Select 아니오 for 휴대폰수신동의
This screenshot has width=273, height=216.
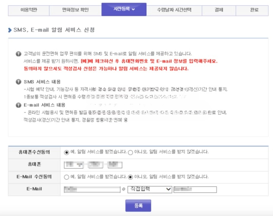pos(130,152)
